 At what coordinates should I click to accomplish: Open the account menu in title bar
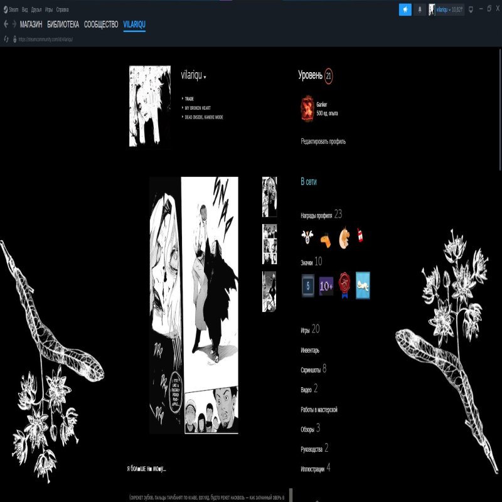tap(446, 9)
